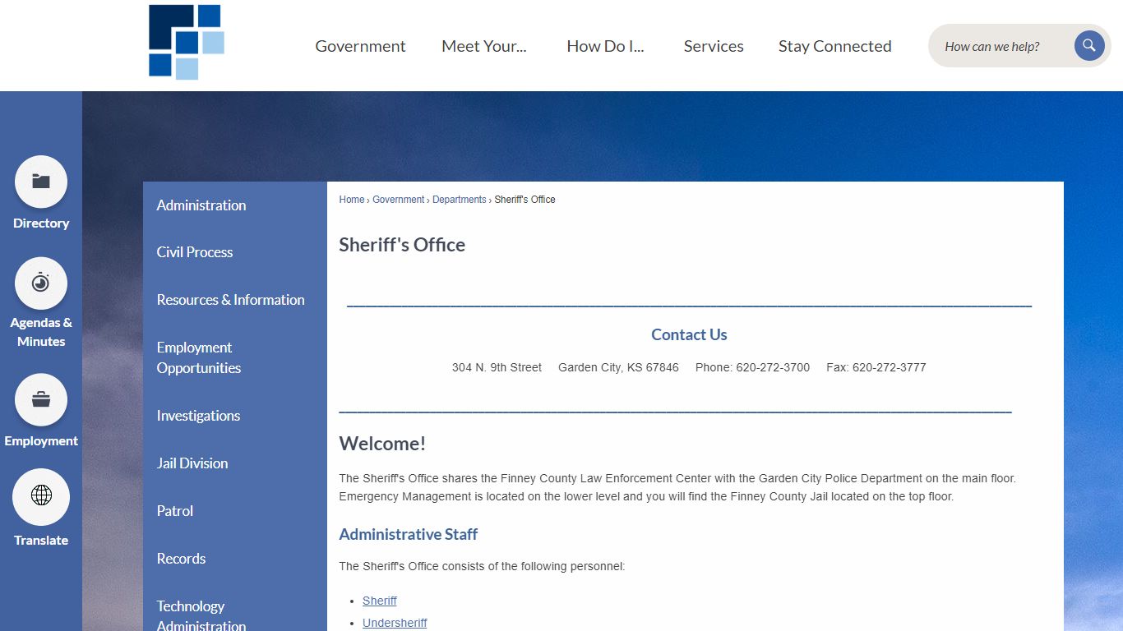Click the Administrative Staff heading
Image resolution: width=1123 pixels, height=631 pixels.
click(409, 534)
